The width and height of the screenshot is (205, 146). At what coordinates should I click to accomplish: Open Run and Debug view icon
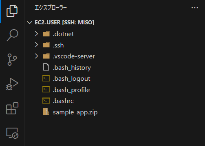coord(12,84)
